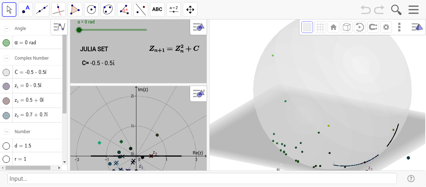The width and height of the screenshot is (426, 187).
Task: Open Graphics 2 view style bar
Action: point(199,94)
